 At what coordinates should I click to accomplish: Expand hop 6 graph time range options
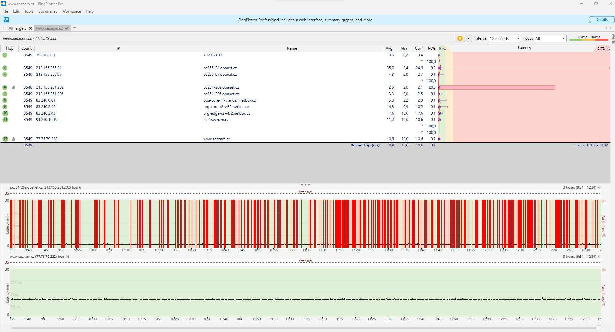point(599,188)
